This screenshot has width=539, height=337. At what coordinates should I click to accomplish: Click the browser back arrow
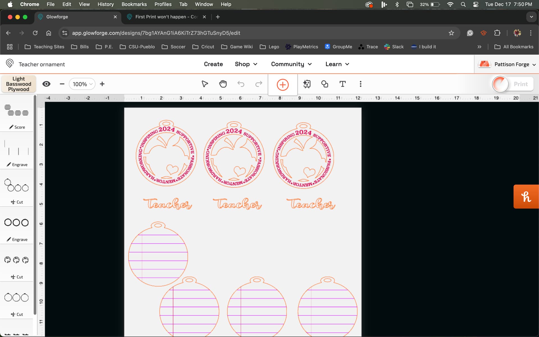click(8, 33)
